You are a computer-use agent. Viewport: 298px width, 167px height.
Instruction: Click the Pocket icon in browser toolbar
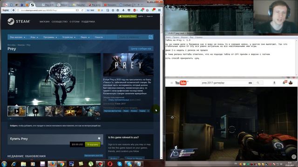point(129,10)
